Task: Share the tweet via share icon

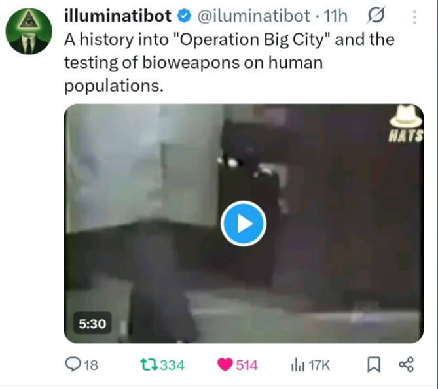Action: [406, 364]
